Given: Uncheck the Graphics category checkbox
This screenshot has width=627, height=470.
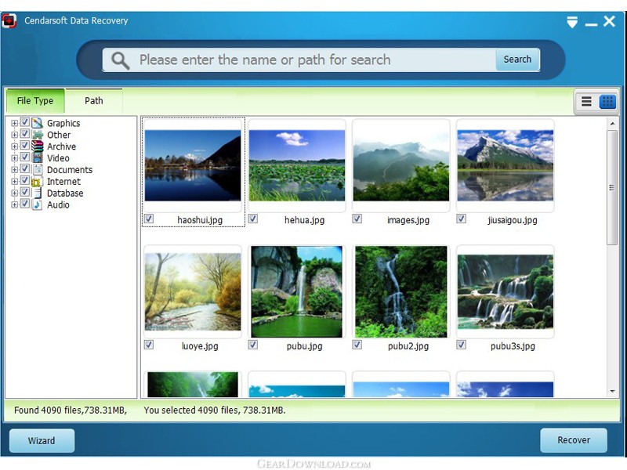Looking at the screenshot, I should click(x=25, y=122).
